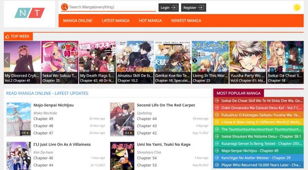Open Isekai De Cheat Skill popular entry

click(262, 101)
